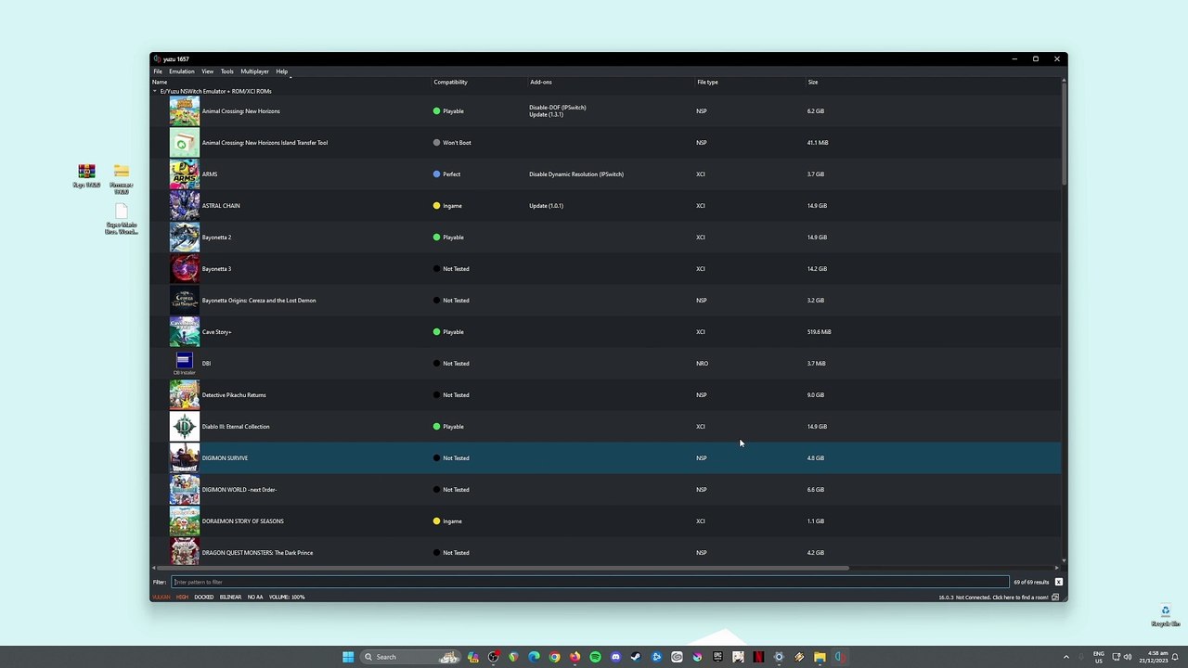Select the ASTRAL CHAIN game icon
Image resolution: width=1188 pixels, height=668 pixels.
pyautogui.click(x=184, y=206)
